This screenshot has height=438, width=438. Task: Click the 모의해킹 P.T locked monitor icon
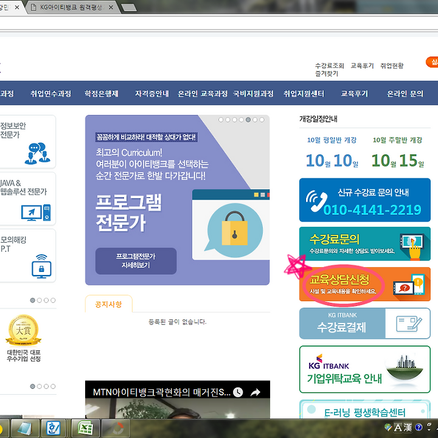point(41,266)
